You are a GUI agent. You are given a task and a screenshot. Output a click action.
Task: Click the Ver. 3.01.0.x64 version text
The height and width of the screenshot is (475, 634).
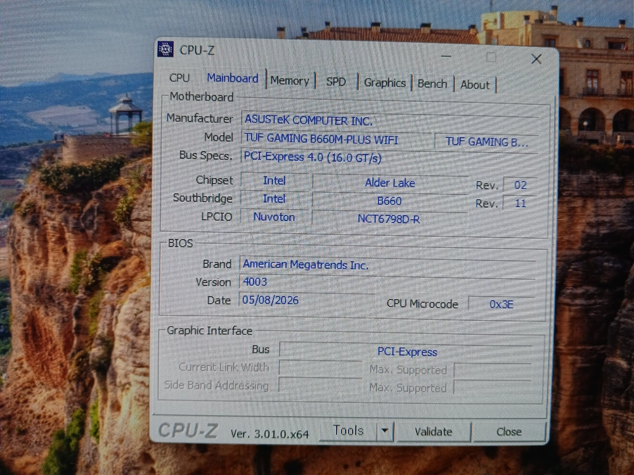(x=269, y=434)
